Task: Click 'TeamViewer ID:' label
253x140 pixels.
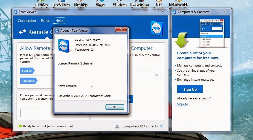Action: pos(85,50)
